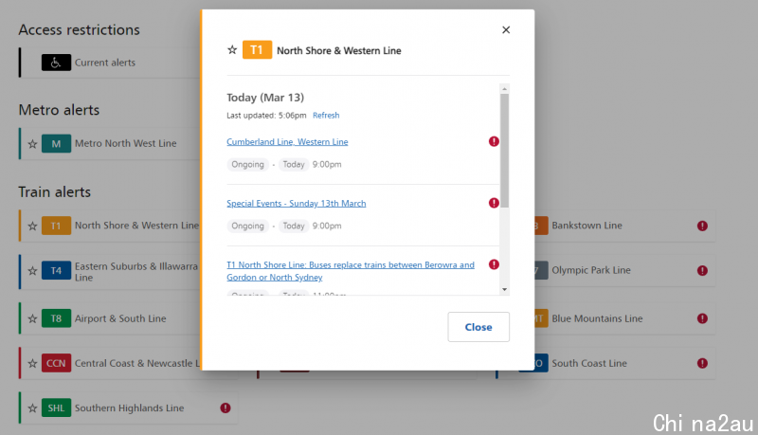Click the dialog scrollbar up arrow
The width and height of the screenshot is (758, 435).
504,89
